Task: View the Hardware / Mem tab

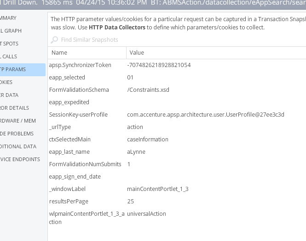Action: 18,121
